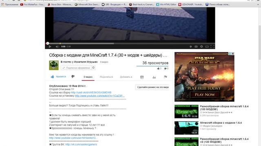Open the youtube.com/user/MrSeekerG link
This screenshot has height=146, width=261.
point(73,138)
